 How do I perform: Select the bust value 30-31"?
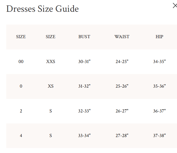[84, 62]
